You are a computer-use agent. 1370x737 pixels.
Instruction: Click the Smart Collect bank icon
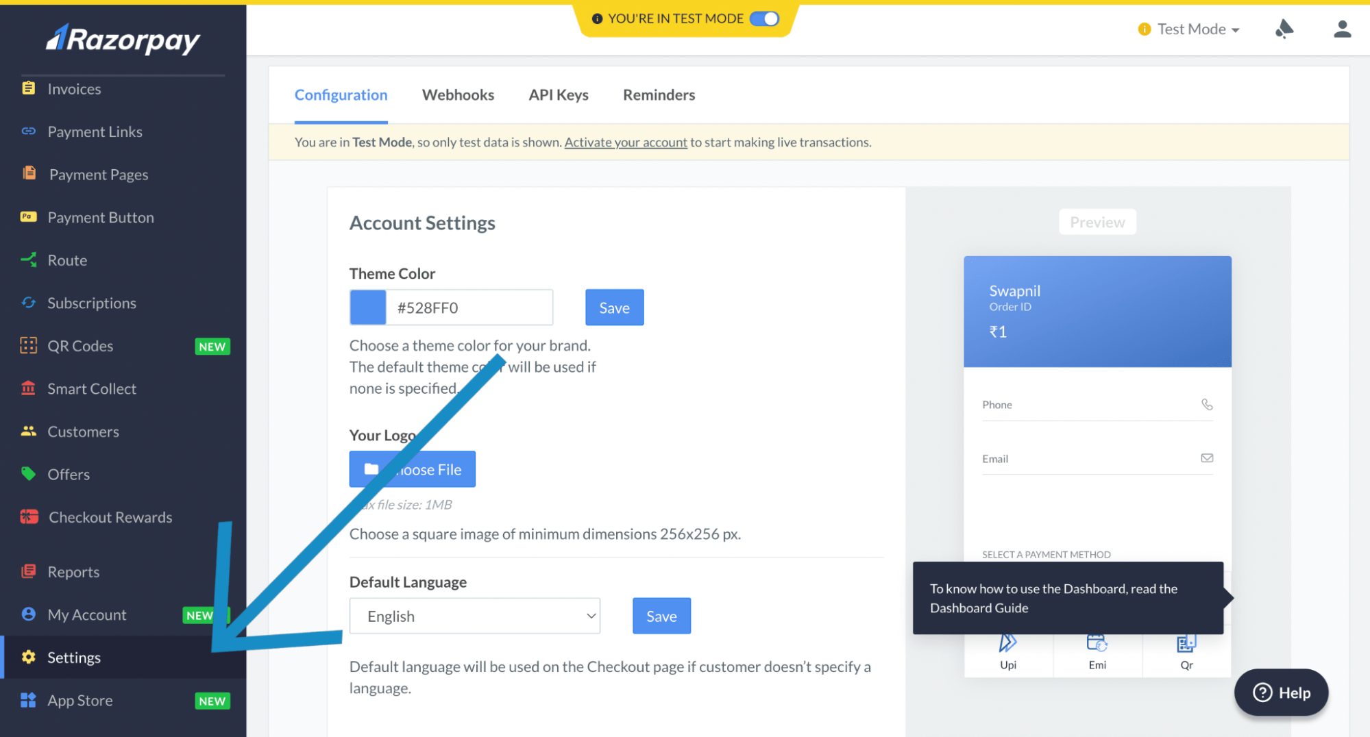28,388
